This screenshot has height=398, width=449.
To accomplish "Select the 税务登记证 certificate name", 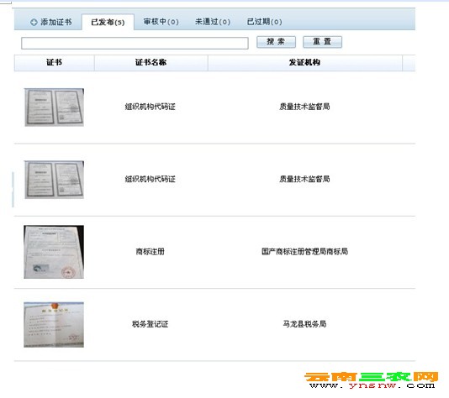I will [150, 324].
